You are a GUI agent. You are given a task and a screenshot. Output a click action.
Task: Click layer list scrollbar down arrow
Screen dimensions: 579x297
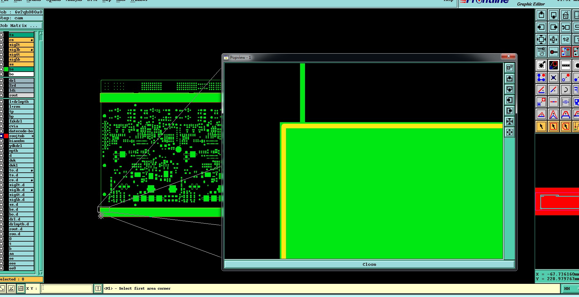pyautogui.click(x=41, y=273)
